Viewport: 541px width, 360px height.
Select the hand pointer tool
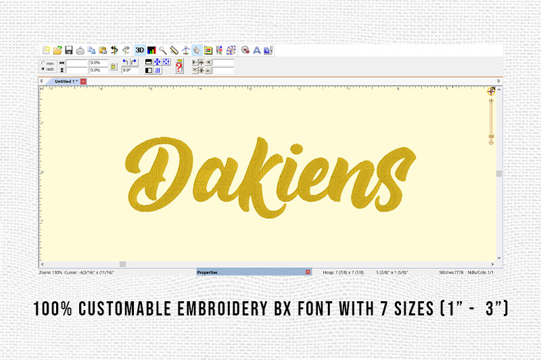pyautogui.click(x=197, y=50)
